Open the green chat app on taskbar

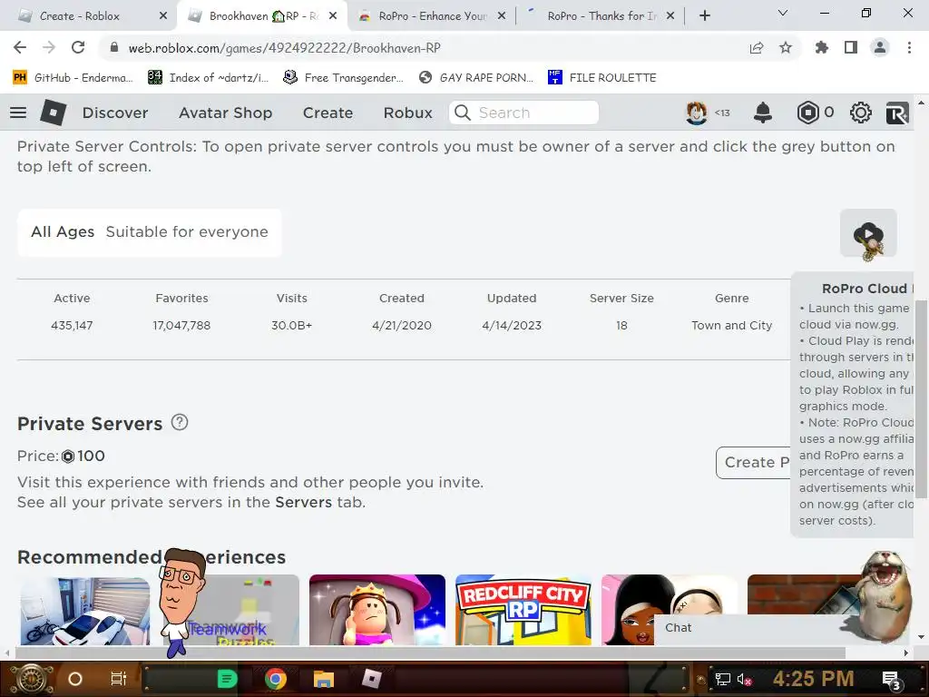point(228,679)
